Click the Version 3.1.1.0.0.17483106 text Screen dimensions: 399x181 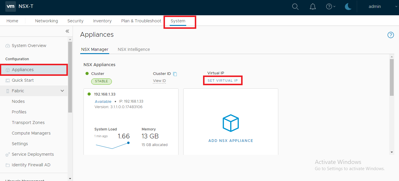tap(119, 107)
